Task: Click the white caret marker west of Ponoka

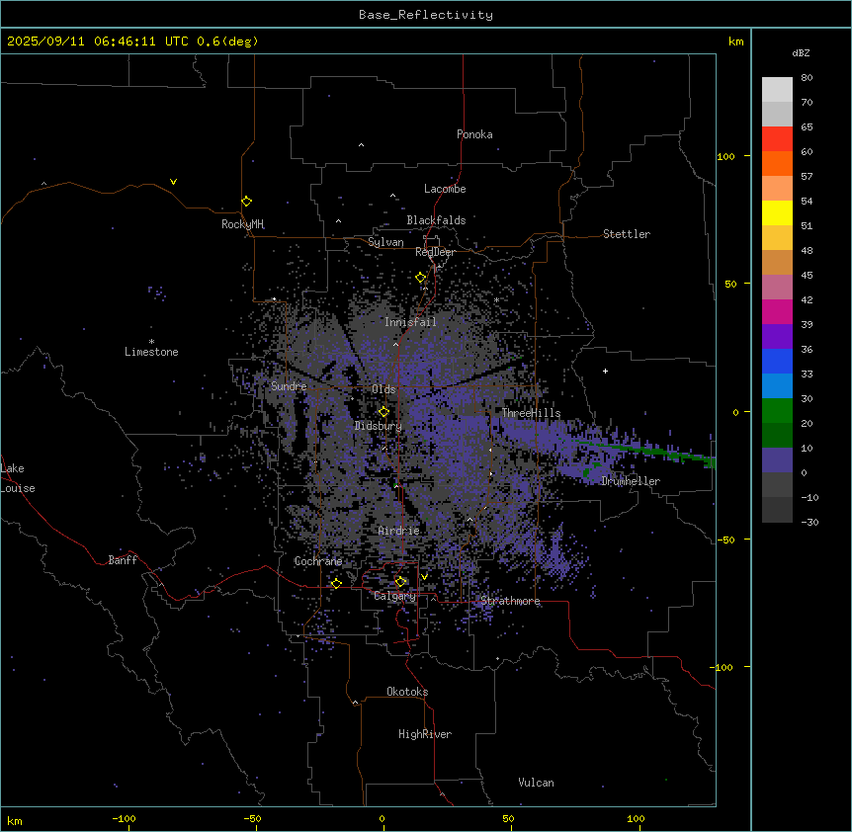Action: (361, 145)
